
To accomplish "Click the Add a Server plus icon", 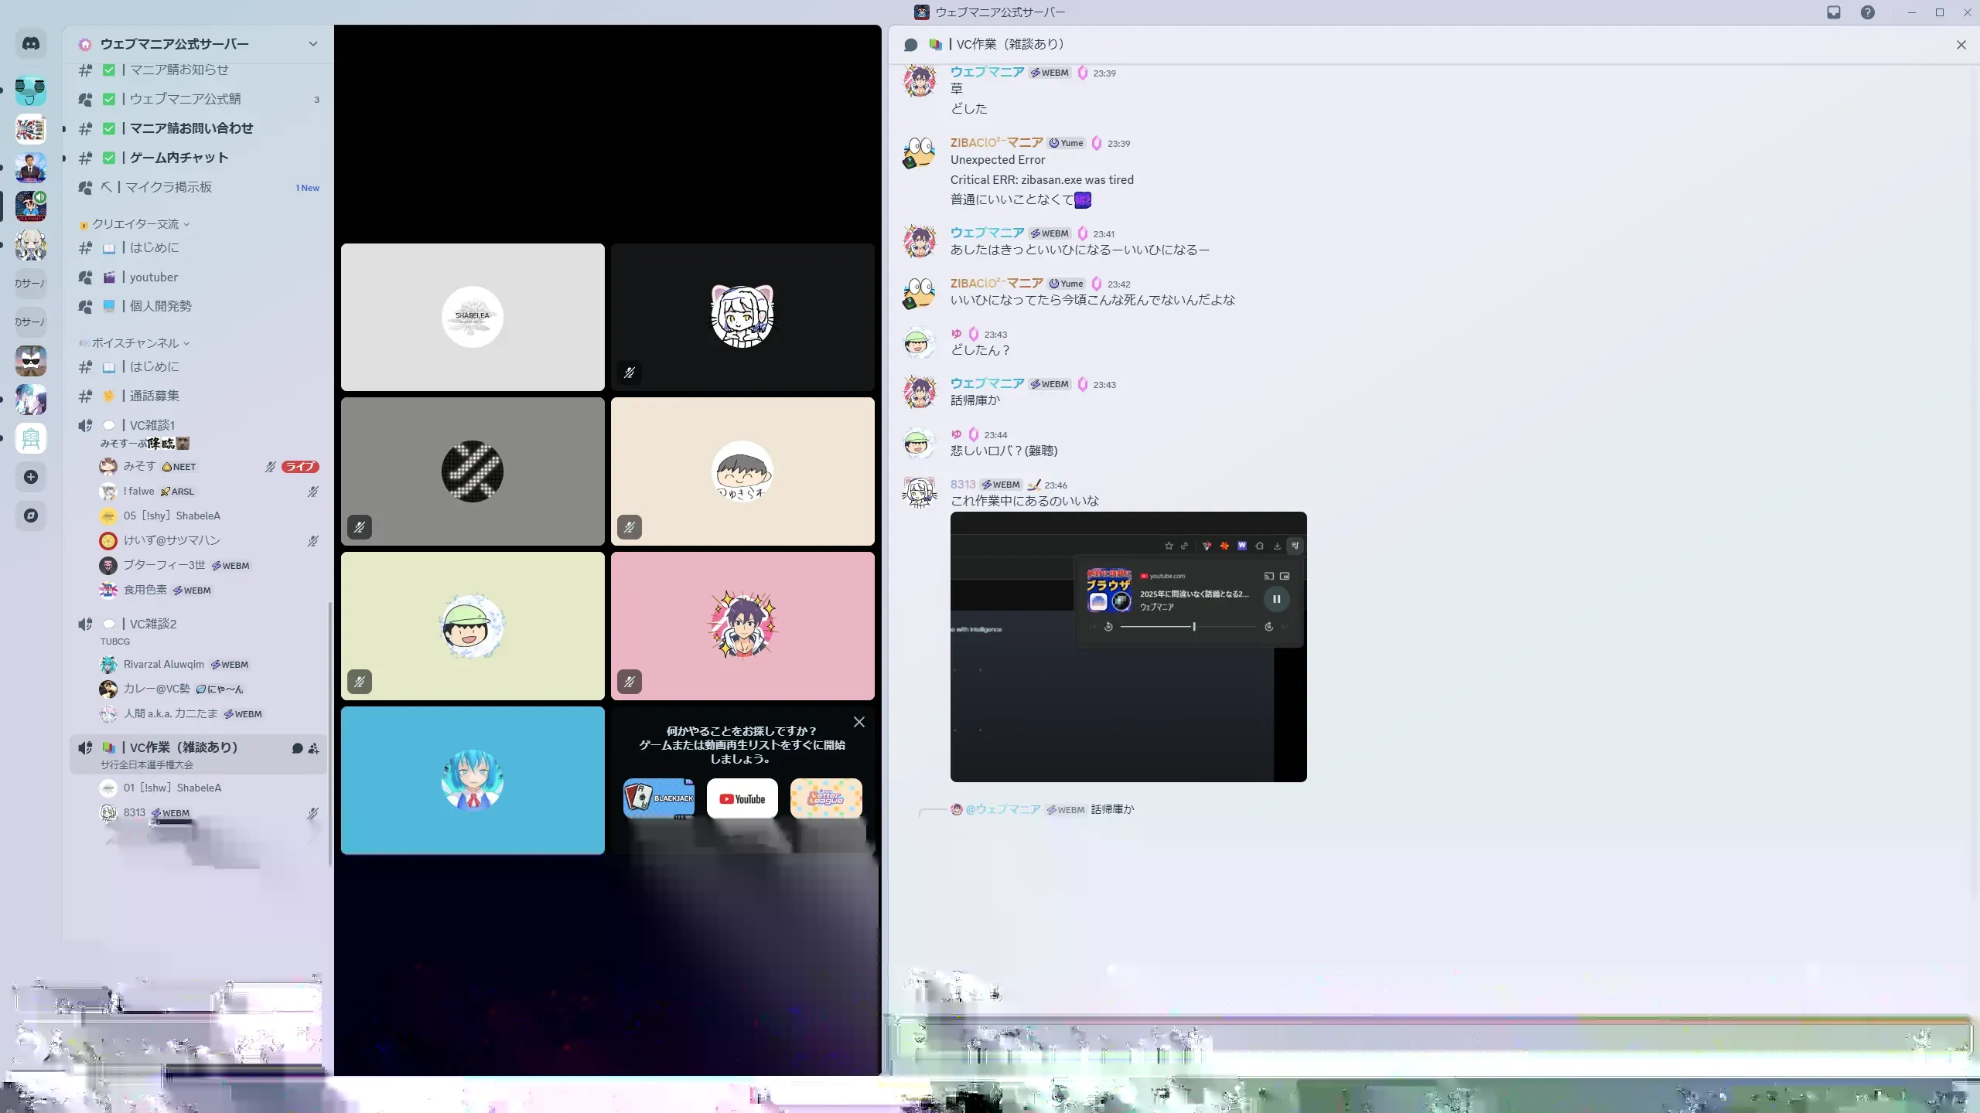I will [x=31, y=477].
